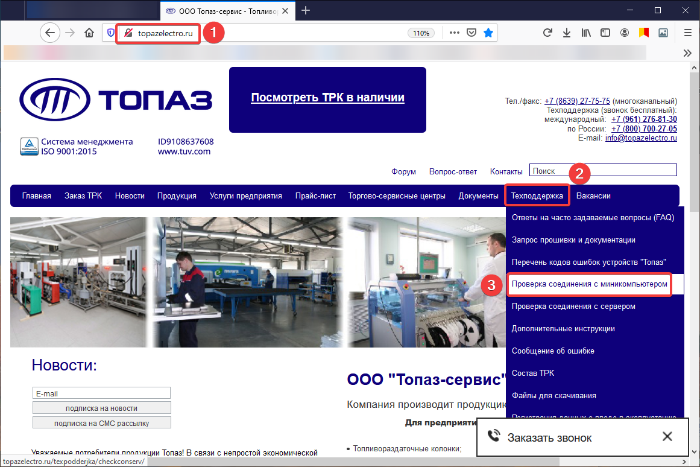Save page to Pocket
700x467 pixels.
(471, 33)
